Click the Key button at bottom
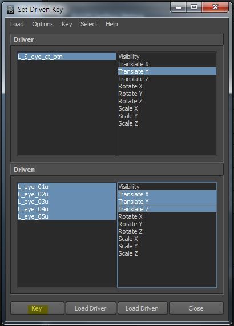This screenshot has width=234, height=326. [37, 308]
